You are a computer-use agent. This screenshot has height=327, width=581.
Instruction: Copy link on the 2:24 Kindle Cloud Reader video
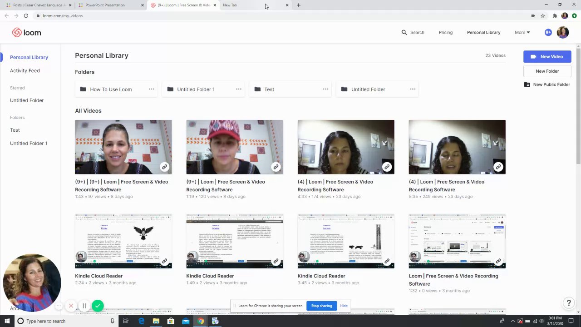click(x=164, y=261)
